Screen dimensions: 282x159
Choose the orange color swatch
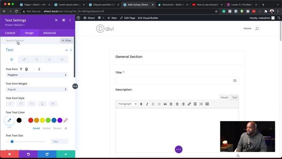[37, 120]
